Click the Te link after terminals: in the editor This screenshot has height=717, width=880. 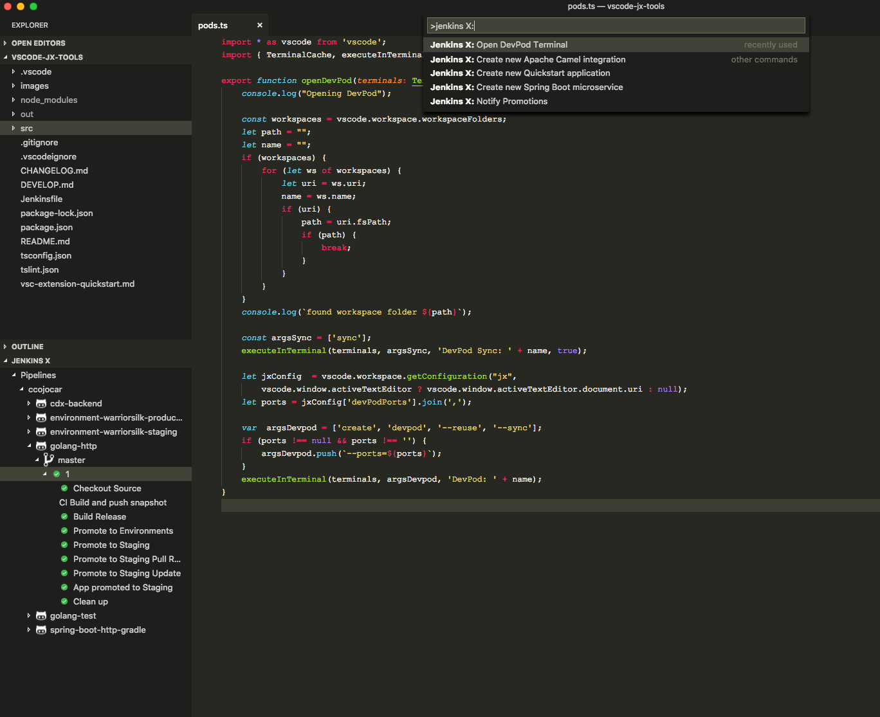(x=417, y=80)
